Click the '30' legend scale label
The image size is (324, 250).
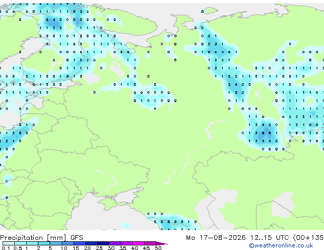[111, 248]
